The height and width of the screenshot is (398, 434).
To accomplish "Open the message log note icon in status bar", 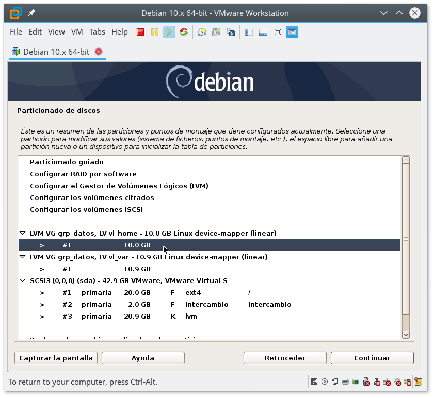I will [419, 382].
